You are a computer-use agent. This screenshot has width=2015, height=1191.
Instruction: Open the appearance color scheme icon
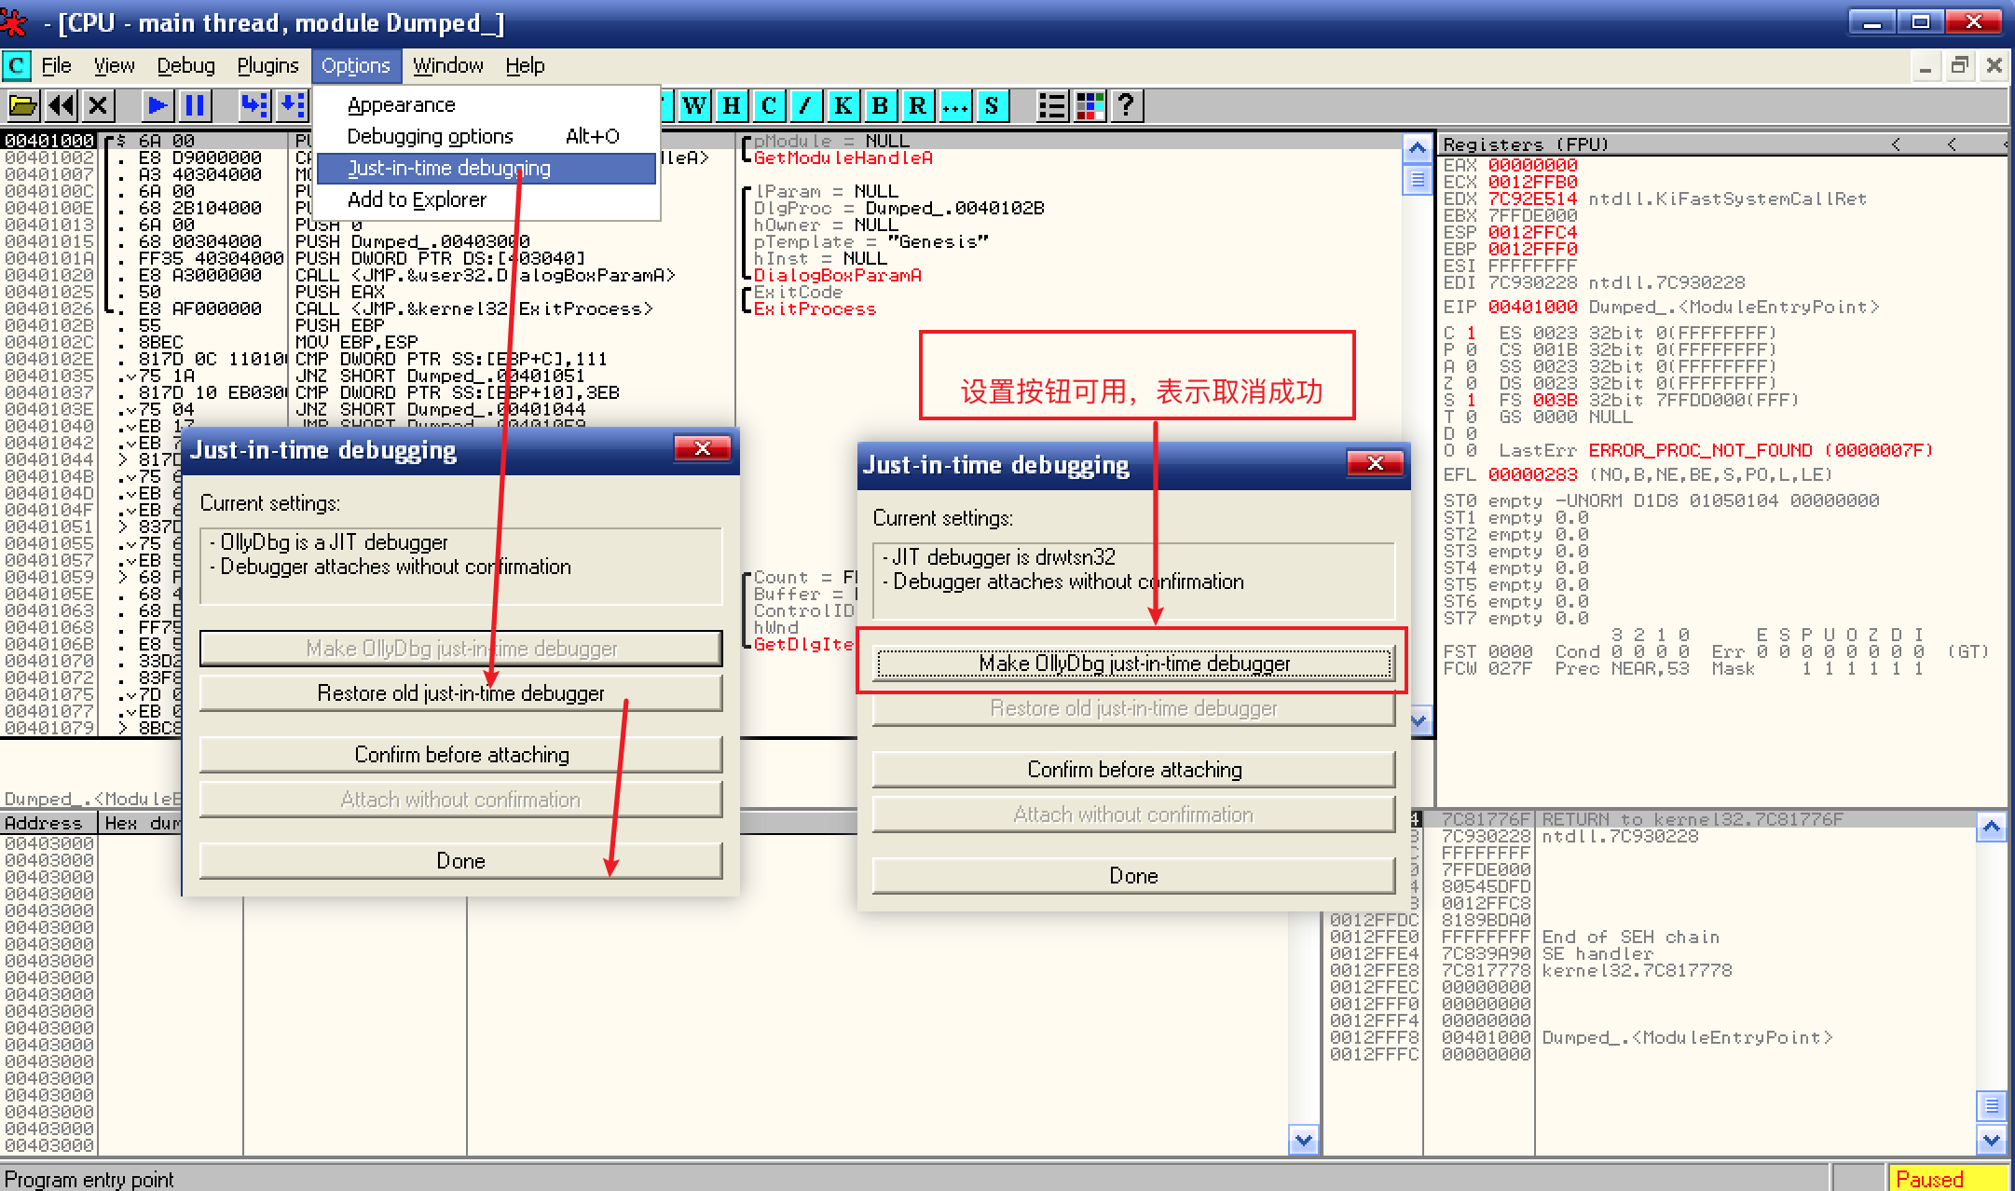(x=1090, y=105)
